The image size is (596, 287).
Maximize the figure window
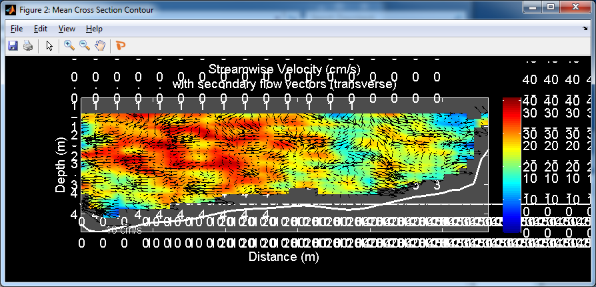(x=550, y=8)
